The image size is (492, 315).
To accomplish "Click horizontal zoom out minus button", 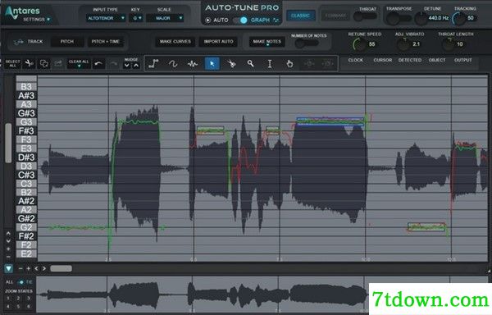I will tap(20, 268).
